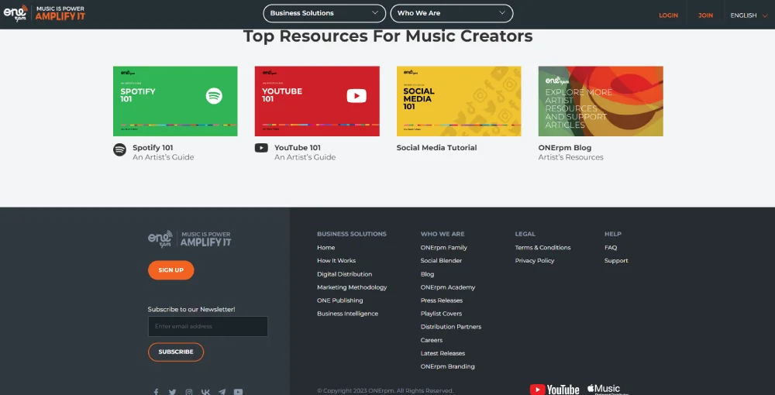Open the Twitter social icon in the footer

tap(172, 392)
